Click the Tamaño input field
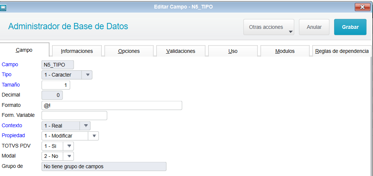This screenshot has height=176, width=373. (x=56, y=85)
